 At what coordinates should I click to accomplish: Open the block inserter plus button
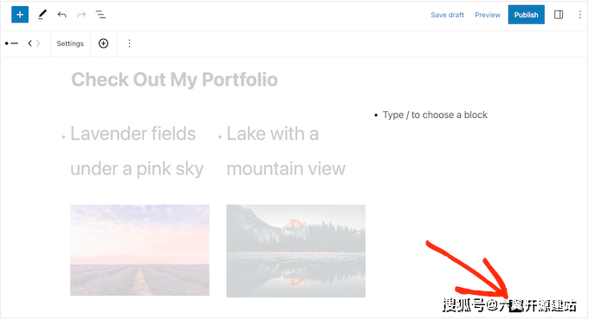click(20, 15)
